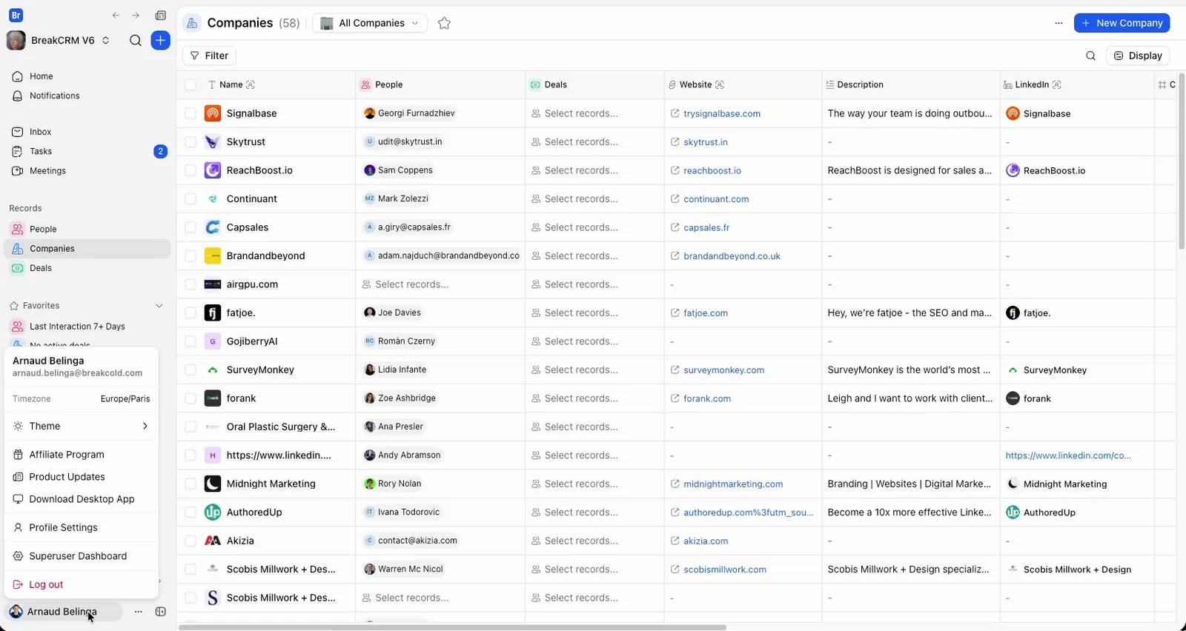Go forward with the right arrow icon
This screenshot has width=1186, height=631.
click(x=136, y=16)
